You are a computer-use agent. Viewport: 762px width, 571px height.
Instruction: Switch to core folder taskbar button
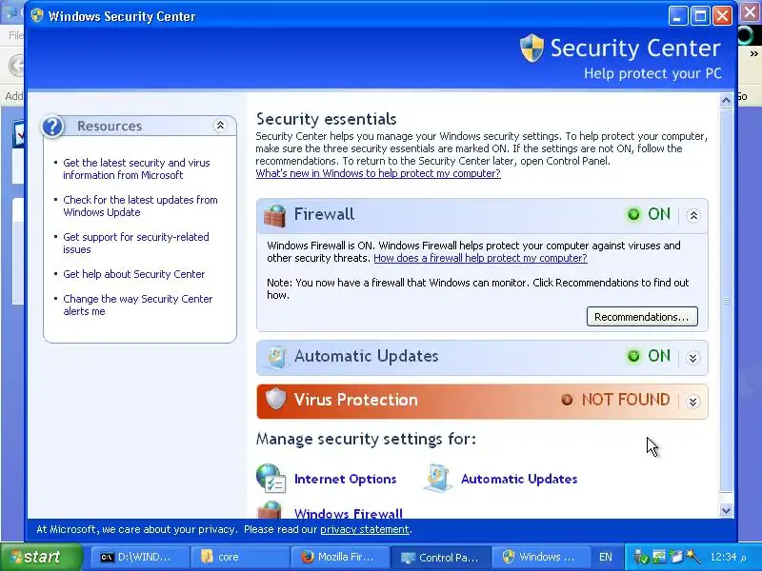[241, 557]
